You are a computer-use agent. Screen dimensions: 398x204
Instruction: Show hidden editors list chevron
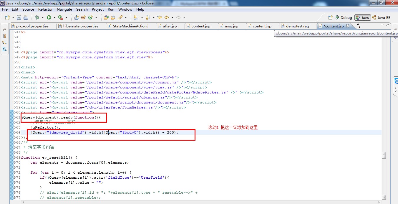coord(358,25)
